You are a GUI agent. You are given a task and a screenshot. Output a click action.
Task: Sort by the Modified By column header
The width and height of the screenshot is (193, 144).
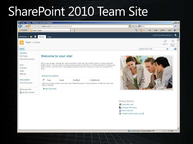pos(95,80)
